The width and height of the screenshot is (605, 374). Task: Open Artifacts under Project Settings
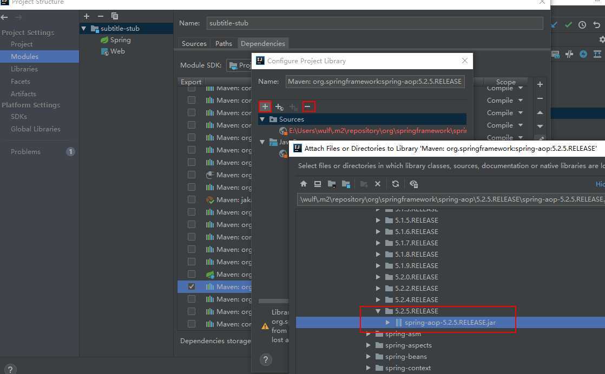23,93
